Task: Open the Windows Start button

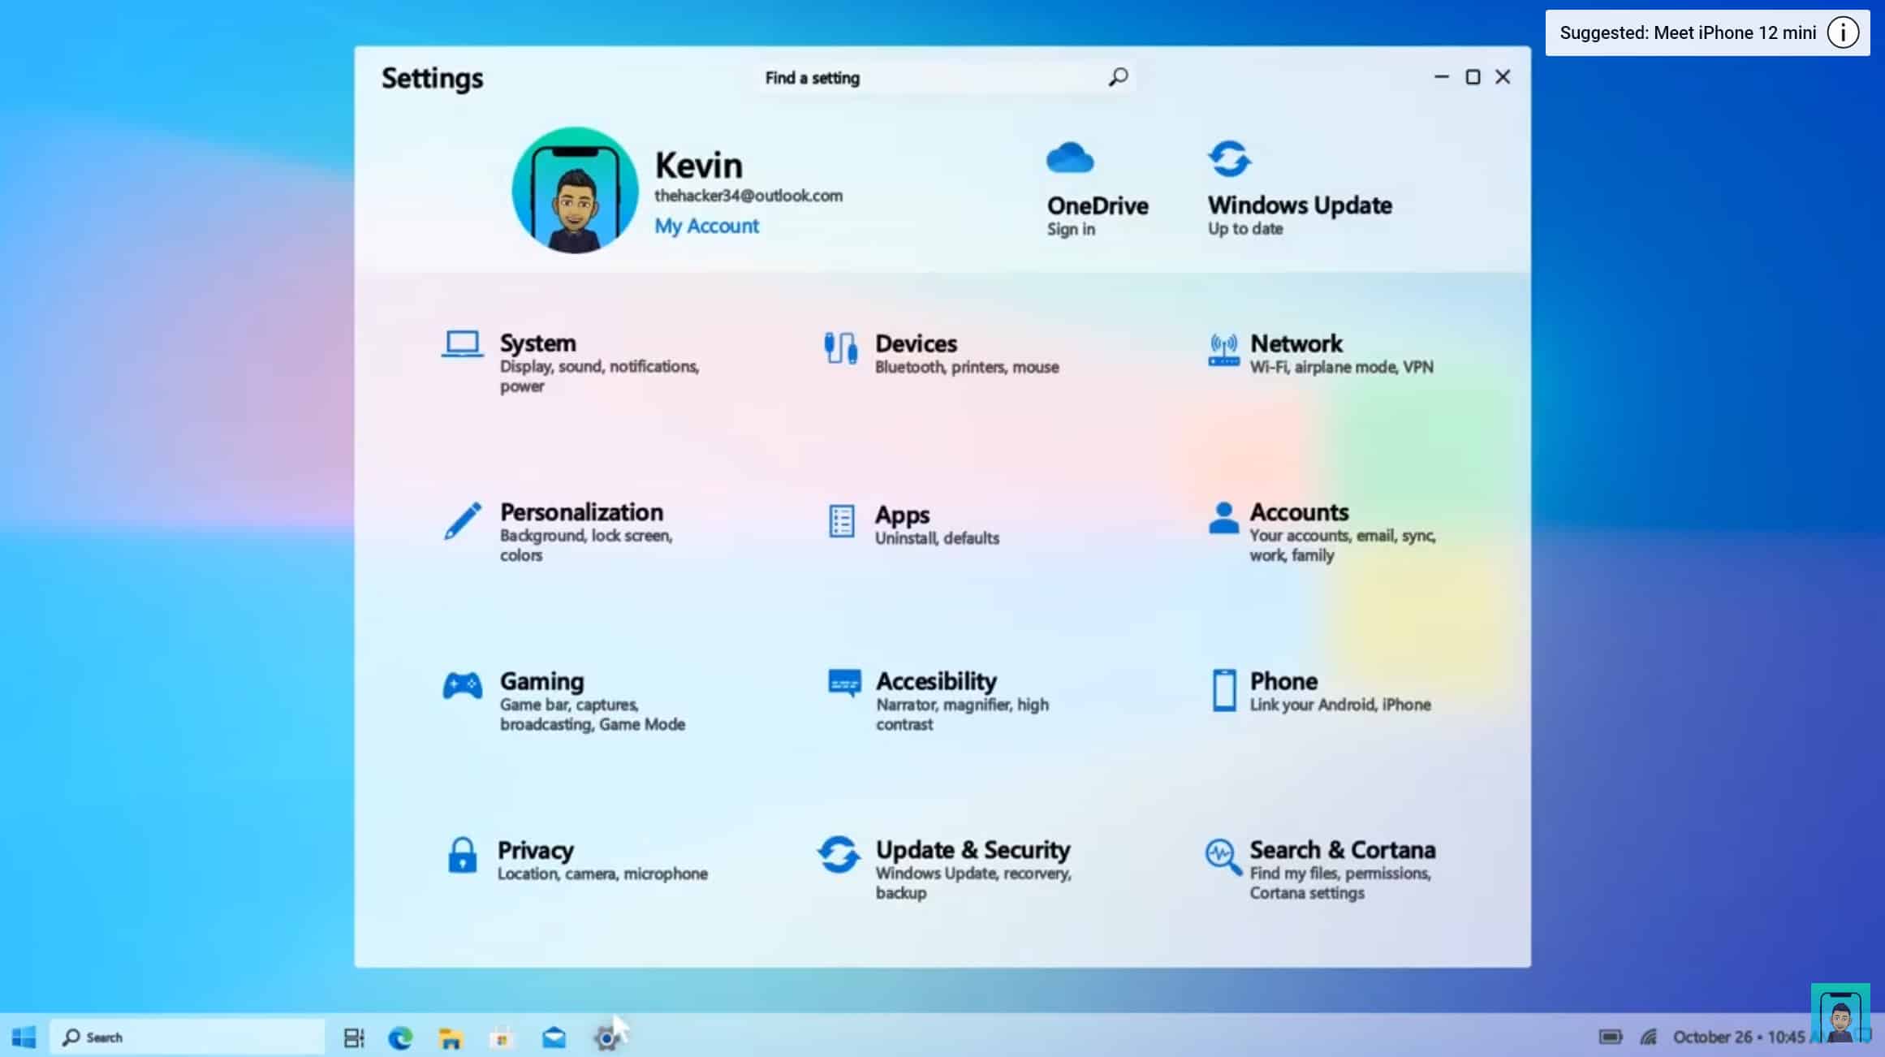Action: coord(24,1037)
